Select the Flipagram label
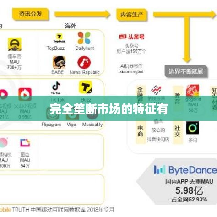The height and width of the screenshot is (217, 217). [x=51, y=125]
